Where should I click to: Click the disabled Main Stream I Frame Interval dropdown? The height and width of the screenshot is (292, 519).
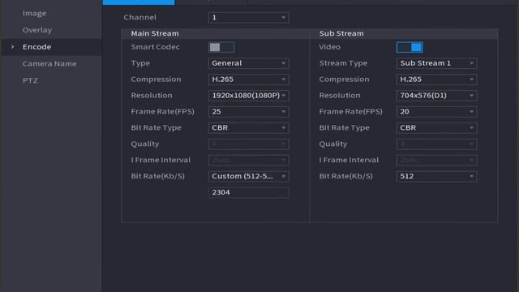pos(248,161)
